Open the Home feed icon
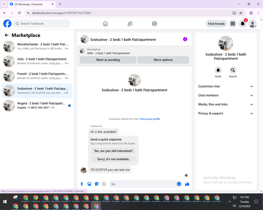This screenshot has height=210, width=263. coord(105,24)
